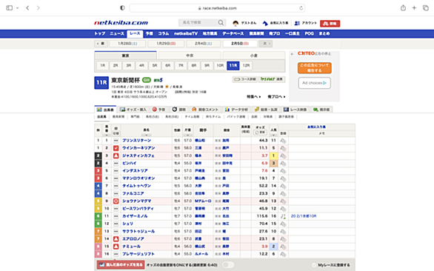
Task: Click the memo link for カイザーミノル
Action: pos(304,216)
